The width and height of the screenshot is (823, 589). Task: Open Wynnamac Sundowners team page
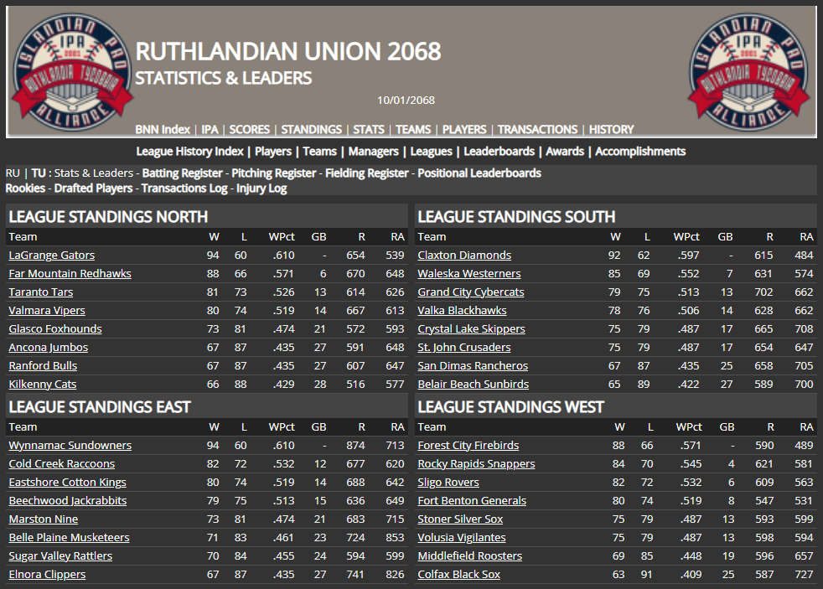pos(70,446)
